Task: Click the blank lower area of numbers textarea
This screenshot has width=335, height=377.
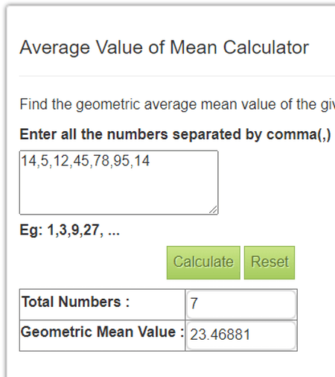Action: click(118, 191)
